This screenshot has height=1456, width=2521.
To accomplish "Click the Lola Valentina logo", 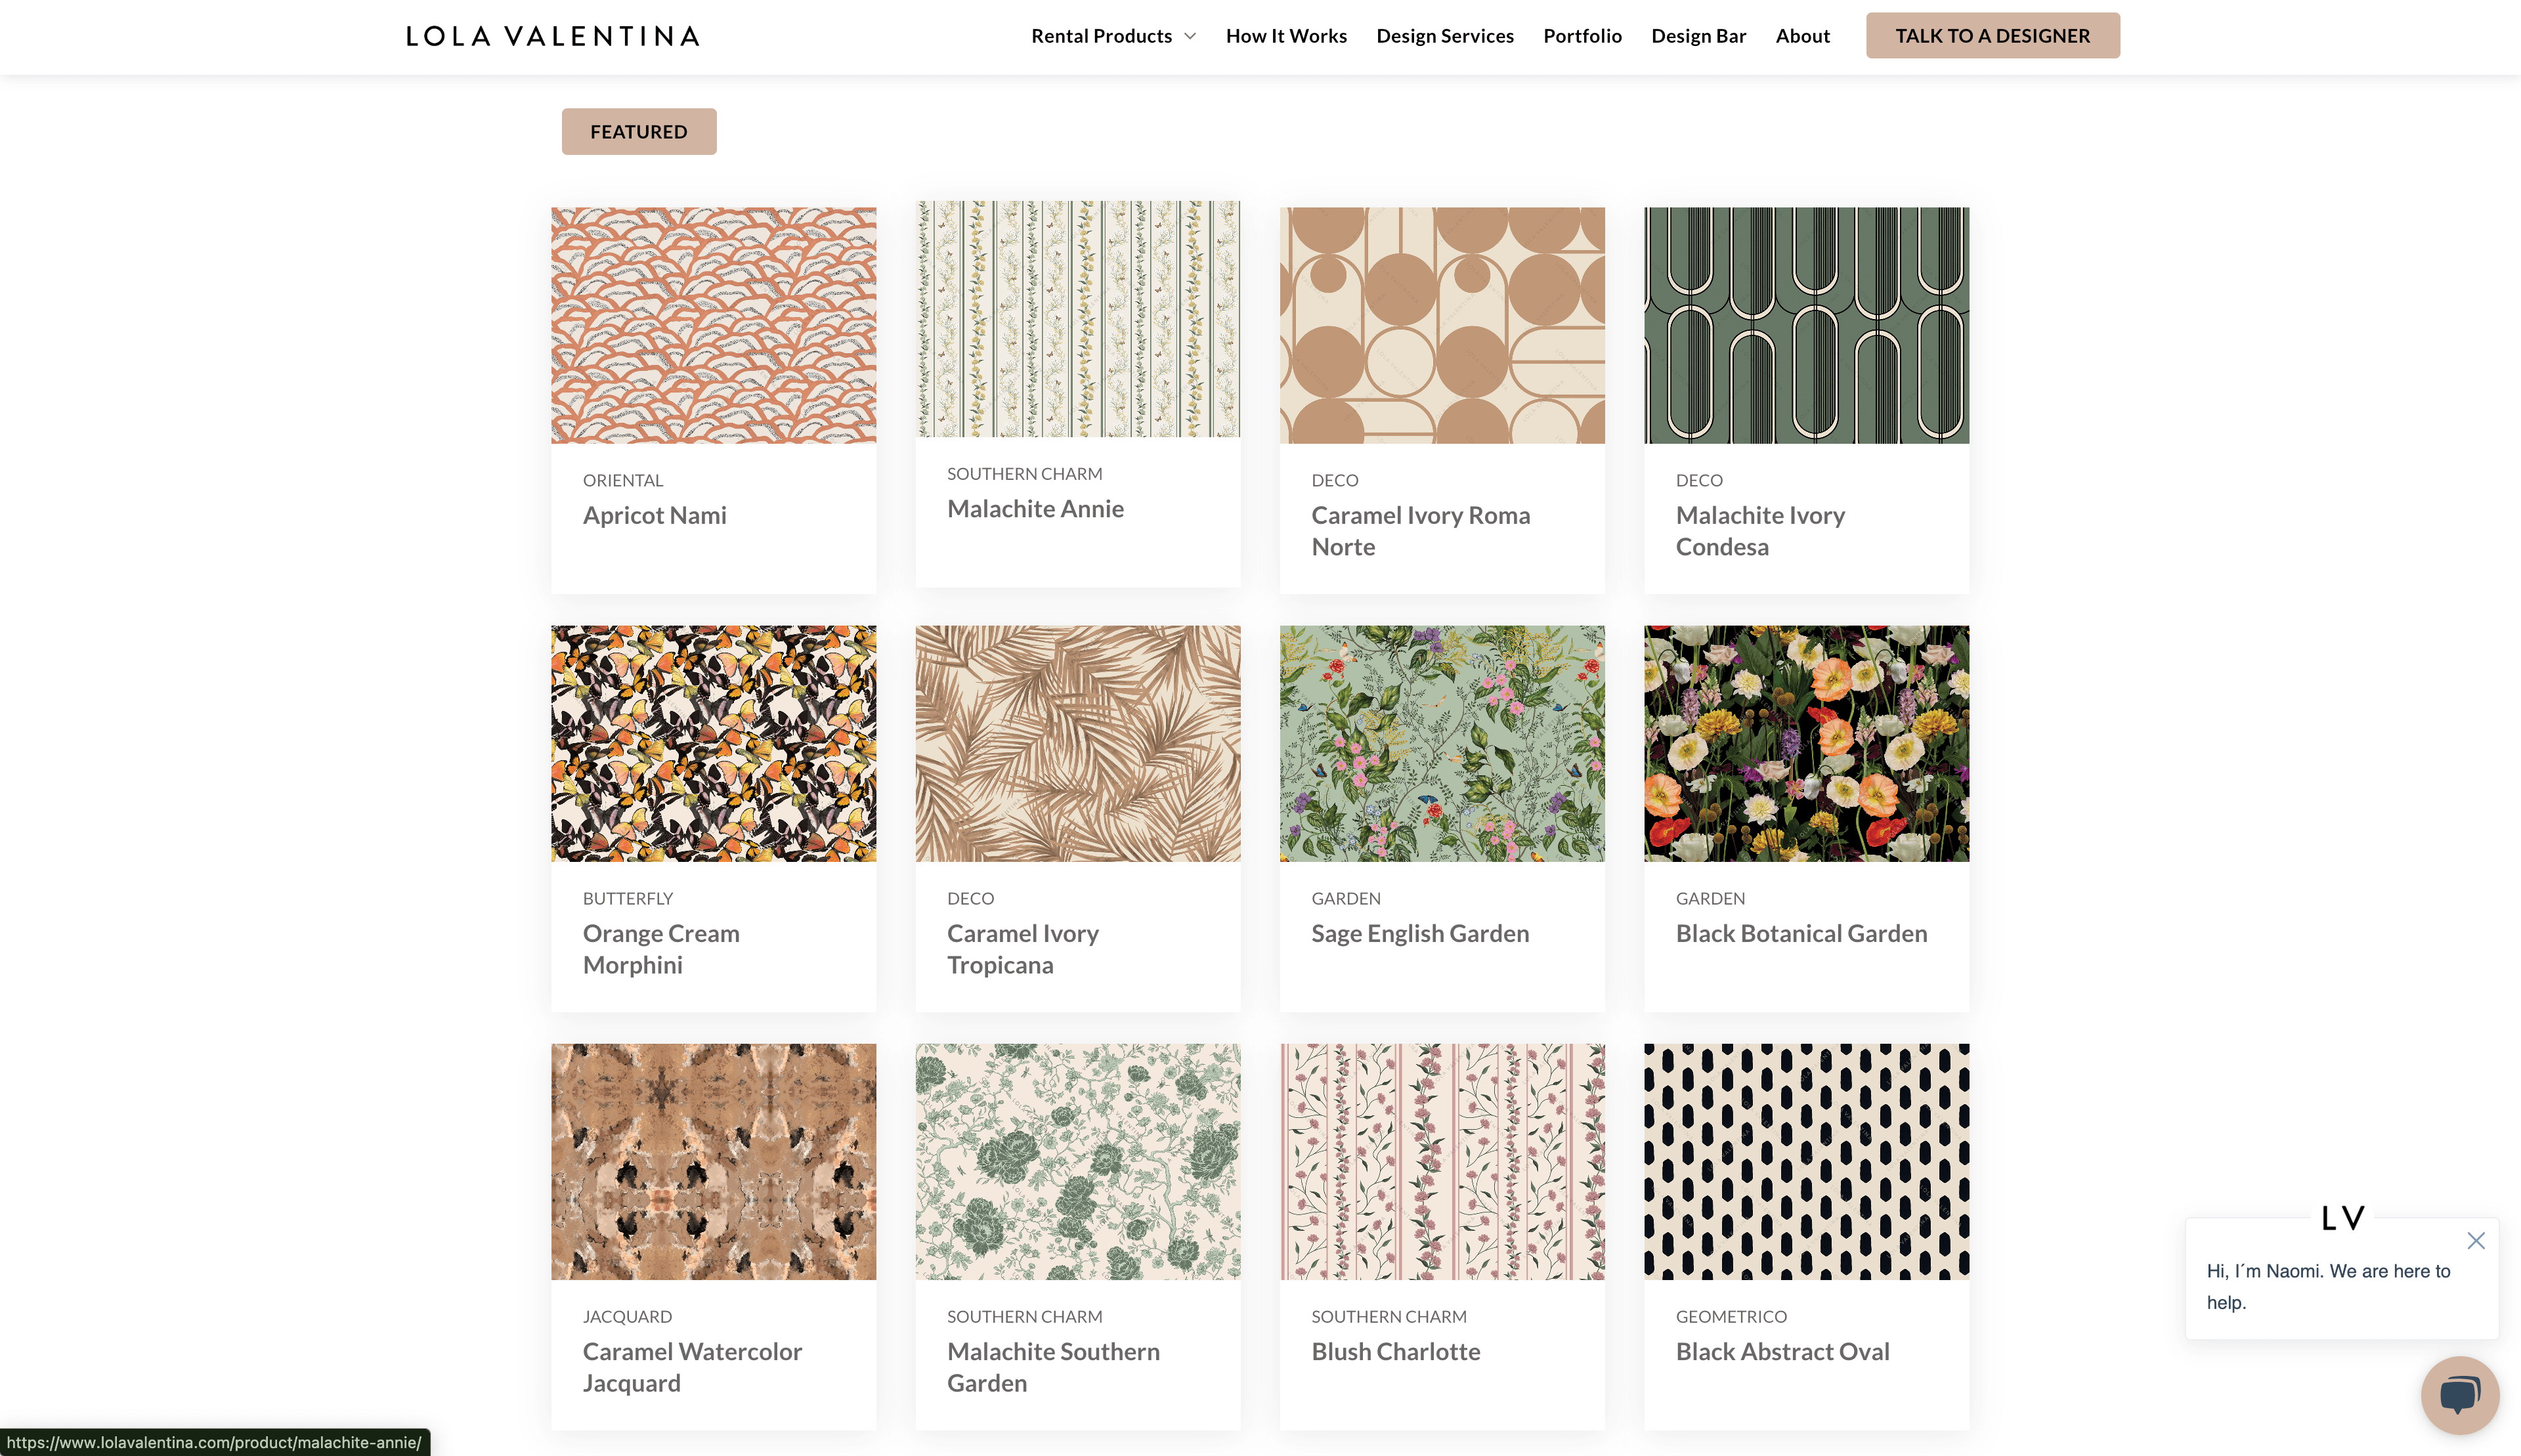I will pos(553,36).
